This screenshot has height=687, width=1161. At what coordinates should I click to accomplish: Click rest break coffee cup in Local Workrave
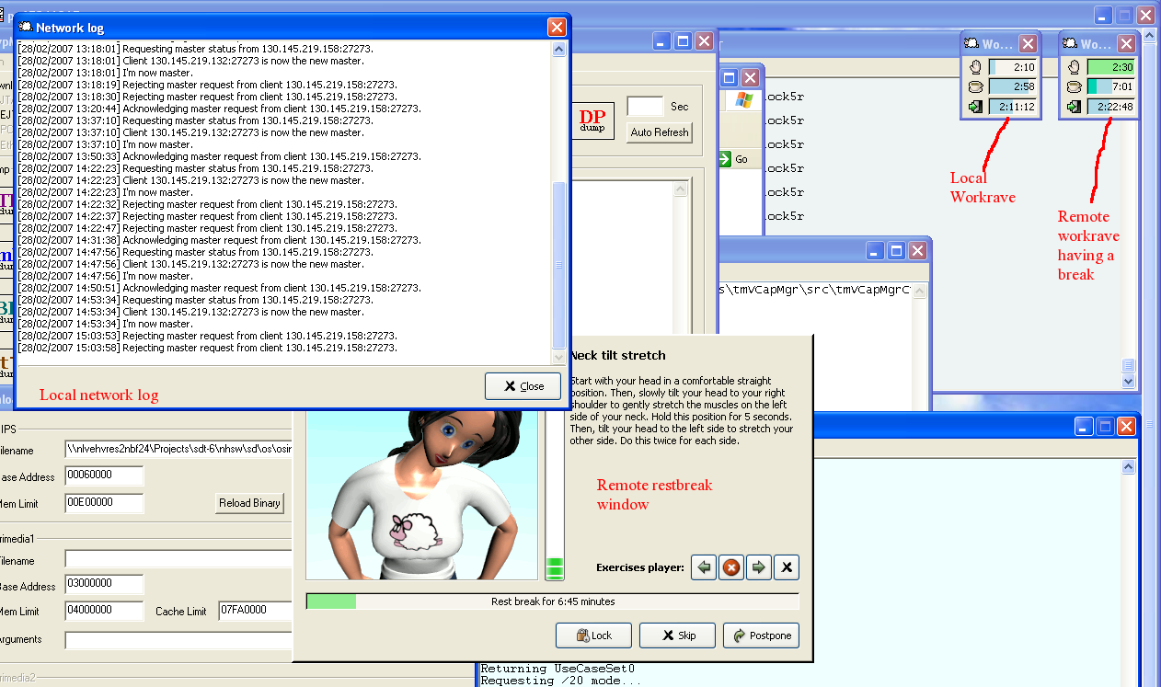(x=976, y=86)
